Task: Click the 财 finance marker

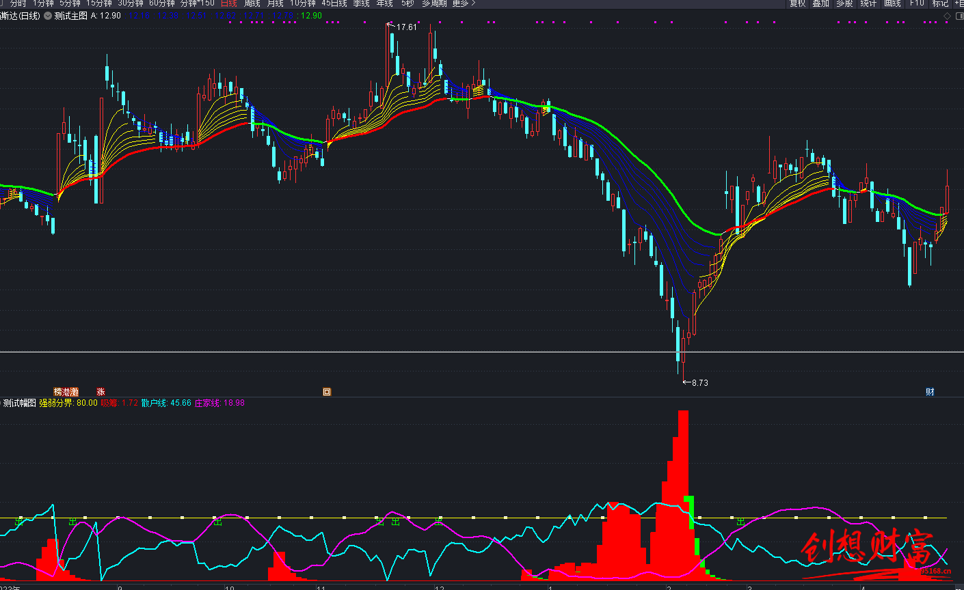Action: point(930,392)
